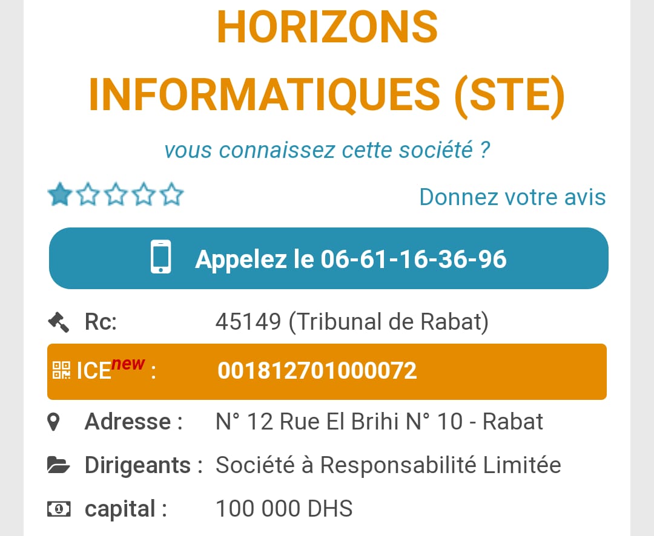
Task: Click the folder icon beside Dirigeants
Action: click(59, 465)
